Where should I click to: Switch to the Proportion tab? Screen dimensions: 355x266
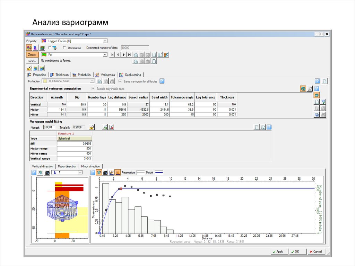(37, 75)
